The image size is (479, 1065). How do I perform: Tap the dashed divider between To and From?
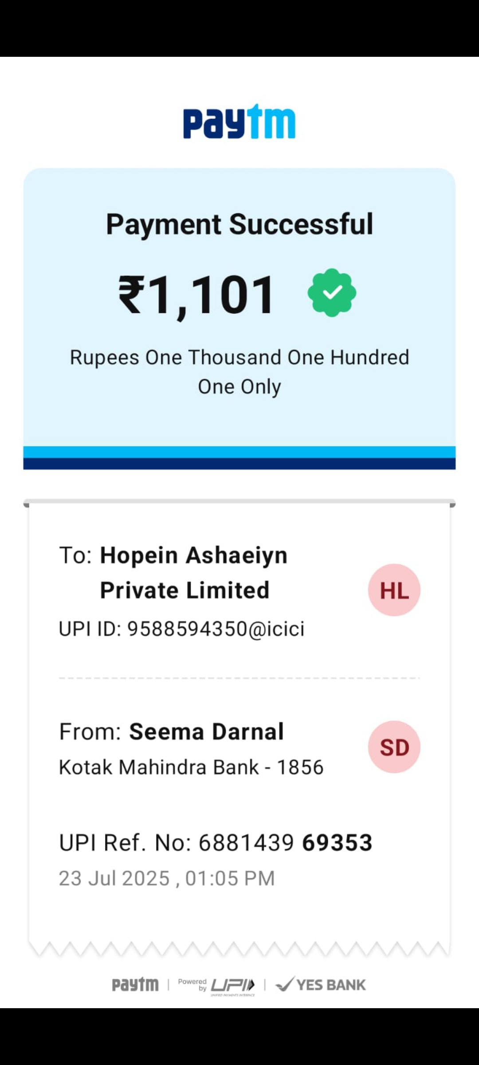pyautogui.click(x=239, y=678)
